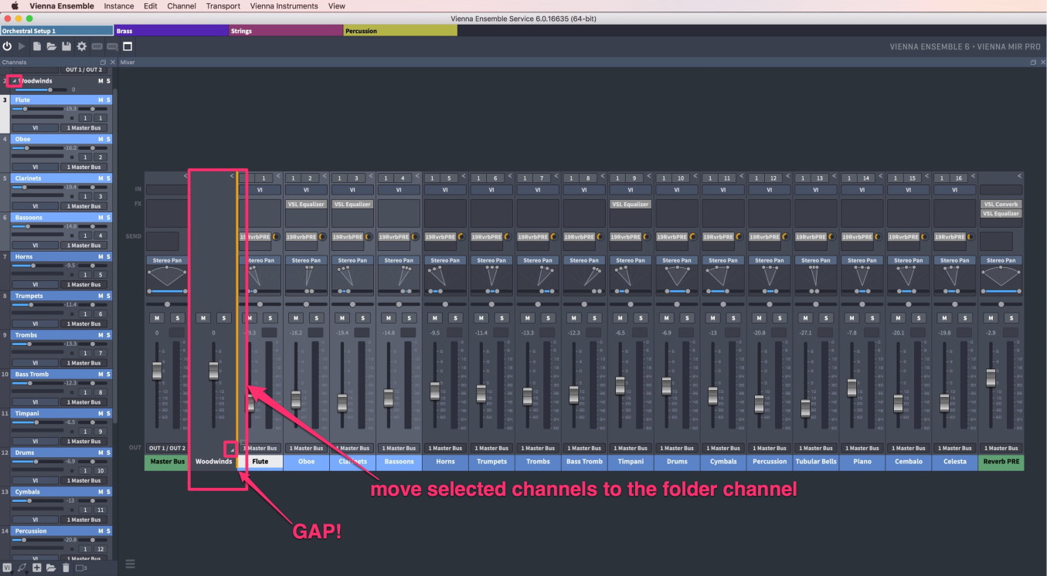1047x576 pixels.
Task: Click the first MIR toolbar icon
Action: (97, 47)
